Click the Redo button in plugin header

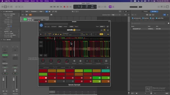coord(76,26)
